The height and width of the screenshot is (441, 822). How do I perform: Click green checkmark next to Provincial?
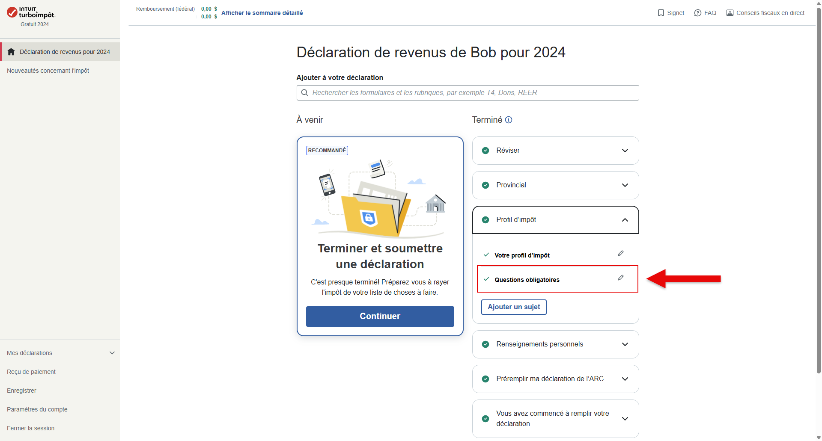(x=485, y=185)
